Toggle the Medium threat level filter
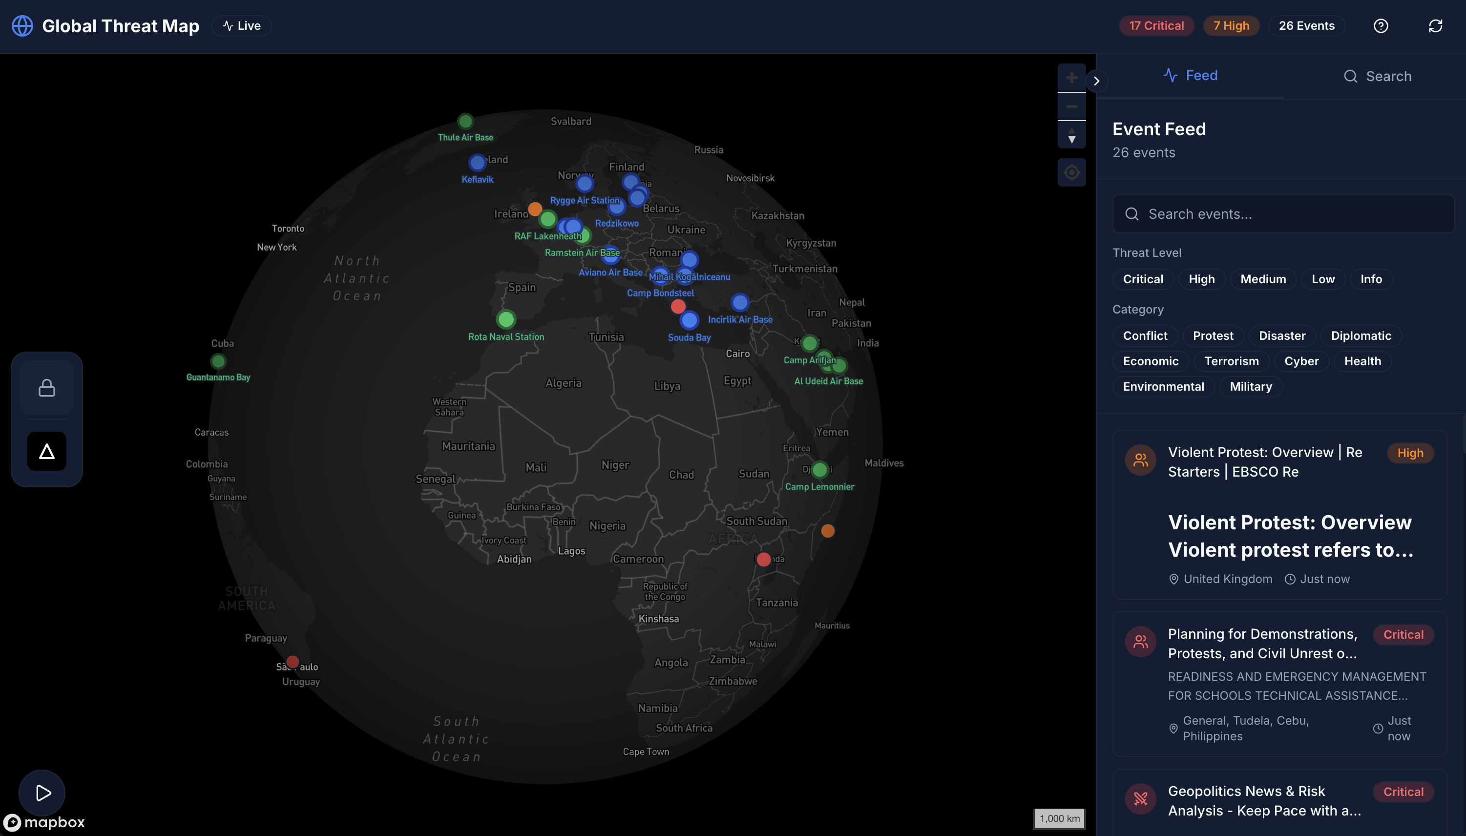Viewport: 1466px width, 836px height. pyautogui.click(x=1263, y=279)
